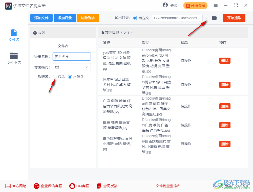The image size is (253, 192).
Task: Open the output folder icon
Action: [x=214, y=18]
